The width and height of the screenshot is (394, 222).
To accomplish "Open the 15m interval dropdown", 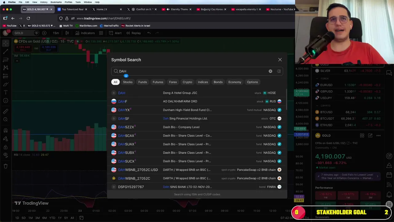I will pos(56,33).
